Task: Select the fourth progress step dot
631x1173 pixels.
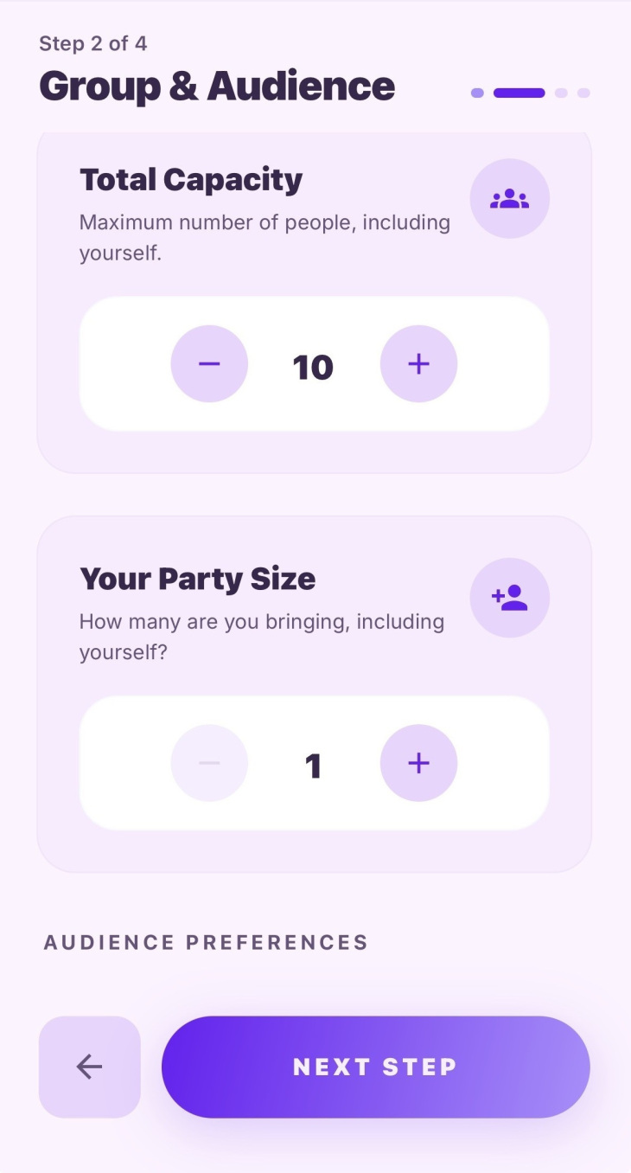Action: pyautogui.click(x=583, y=93)
